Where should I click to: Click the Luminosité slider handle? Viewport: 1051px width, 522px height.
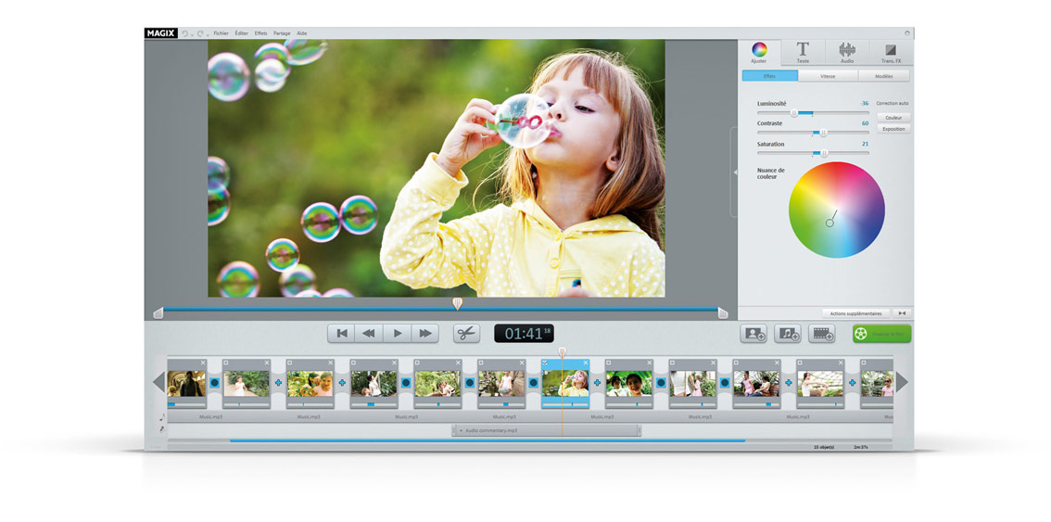coord(794,113)
